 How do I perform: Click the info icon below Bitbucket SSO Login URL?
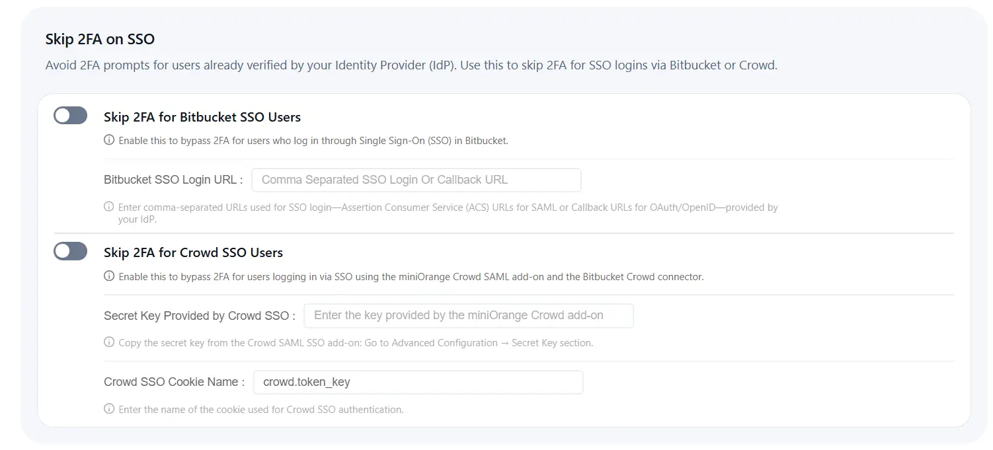click(x=109, y=207)
